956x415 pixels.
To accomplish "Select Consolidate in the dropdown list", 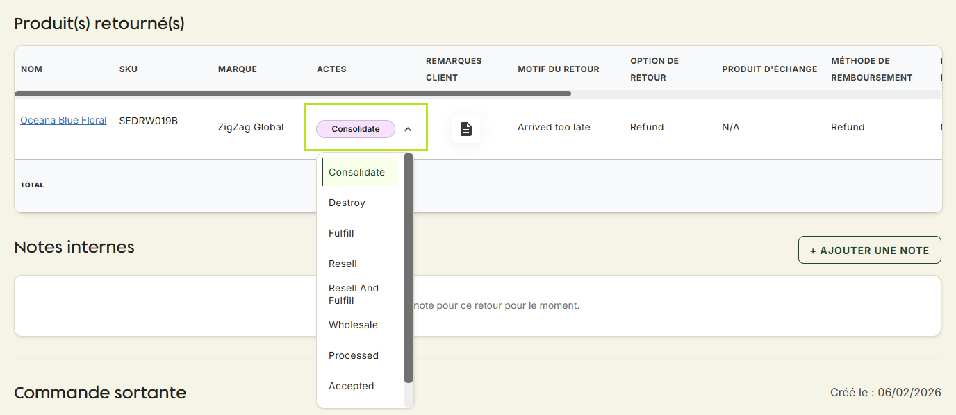I will click(360, 172).
